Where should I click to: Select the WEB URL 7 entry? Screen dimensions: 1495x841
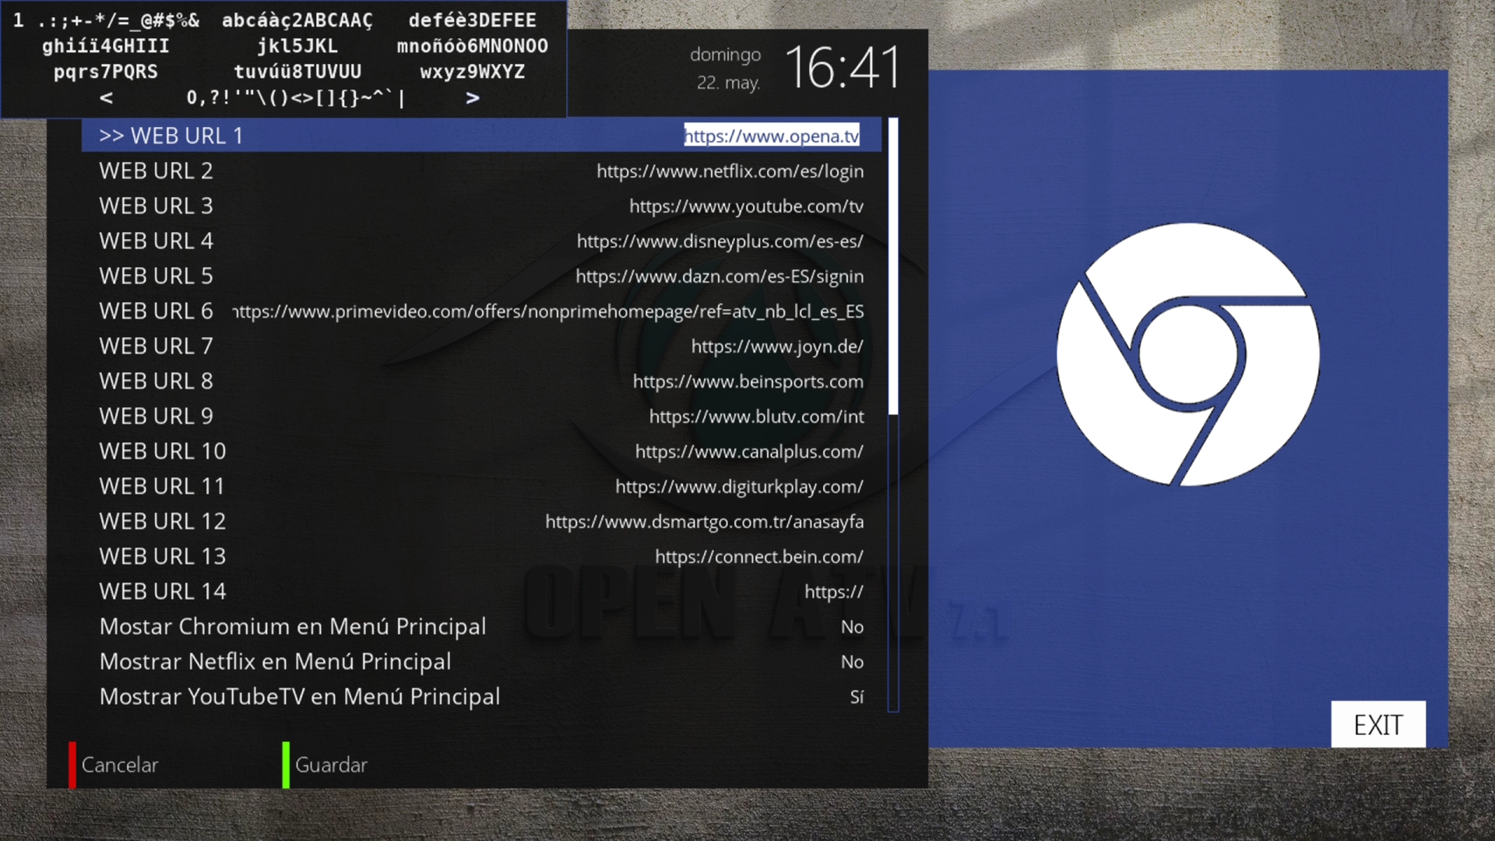click(156, 347)
